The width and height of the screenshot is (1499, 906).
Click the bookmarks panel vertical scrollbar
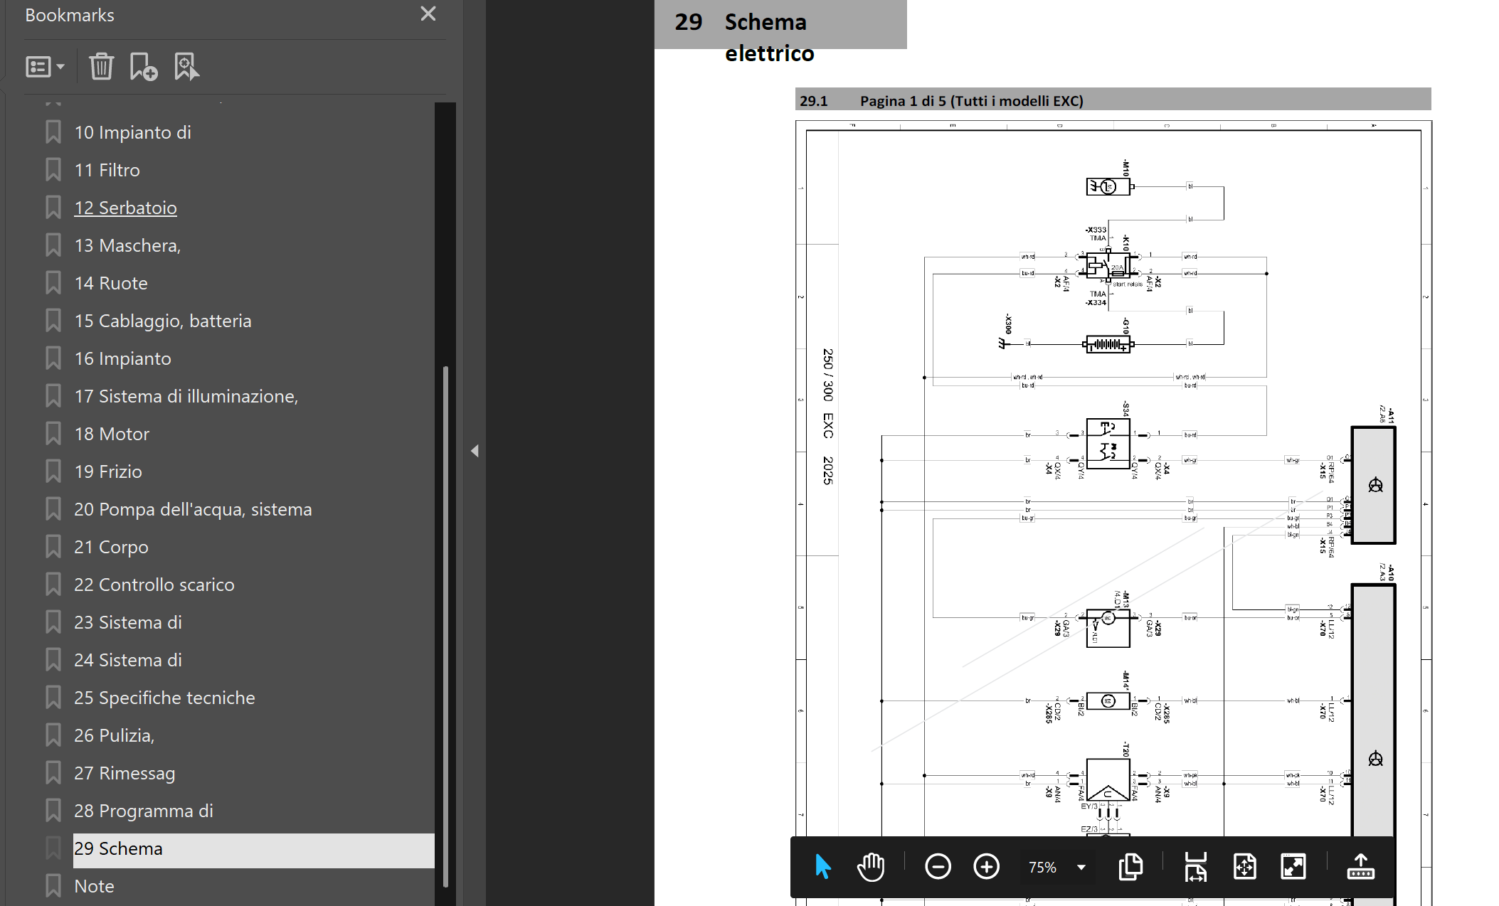click(x=445, y=626)
